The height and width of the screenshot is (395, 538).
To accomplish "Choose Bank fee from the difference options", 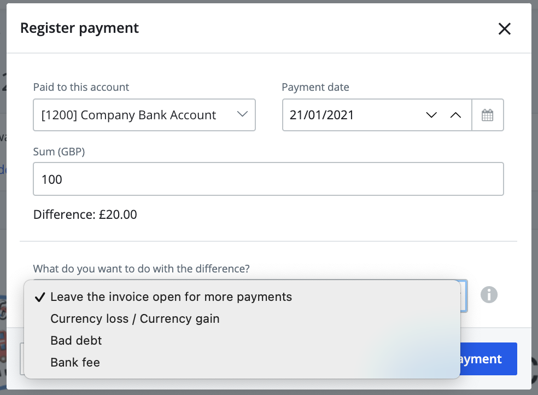I will (75, 362).
